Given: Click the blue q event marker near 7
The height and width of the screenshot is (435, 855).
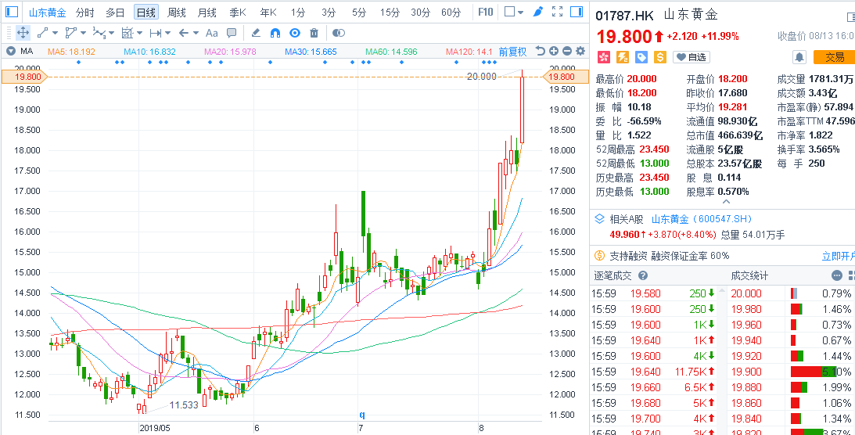Looking at the screenshot, I should 361,415.
